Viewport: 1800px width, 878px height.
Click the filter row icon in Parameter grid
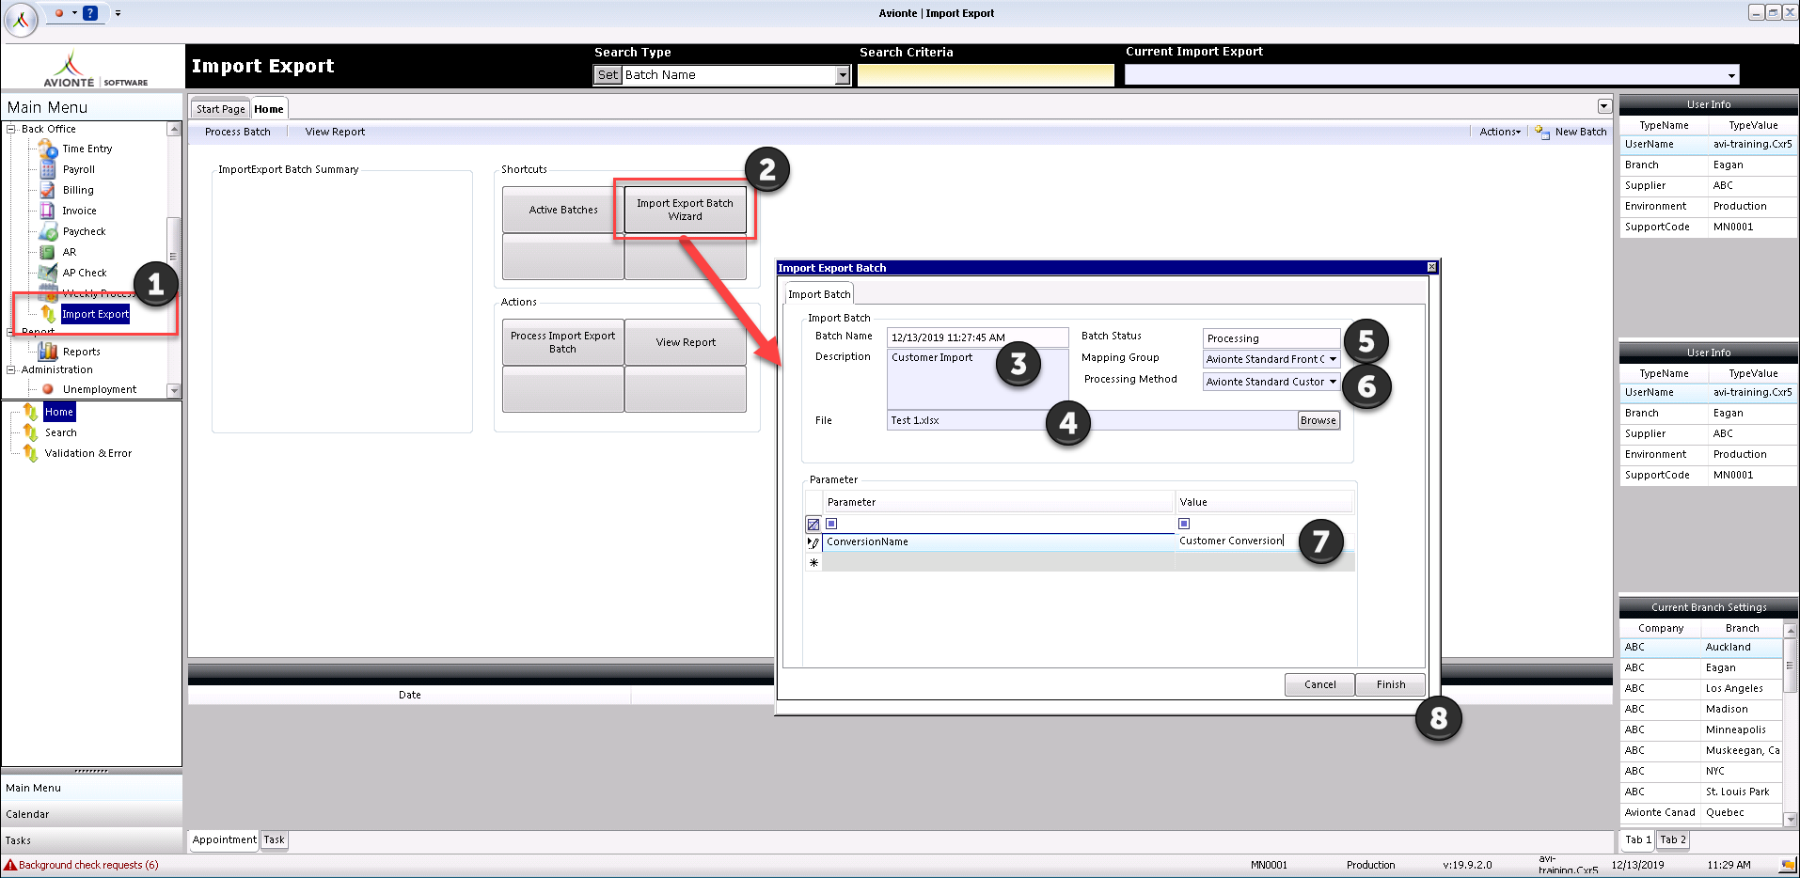(813, 524)
